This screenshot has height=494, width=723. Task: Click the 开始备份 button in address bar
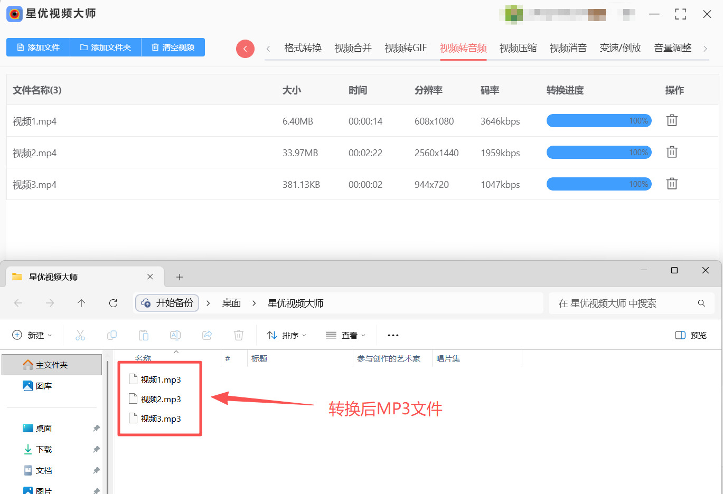[x=167, y=303]
